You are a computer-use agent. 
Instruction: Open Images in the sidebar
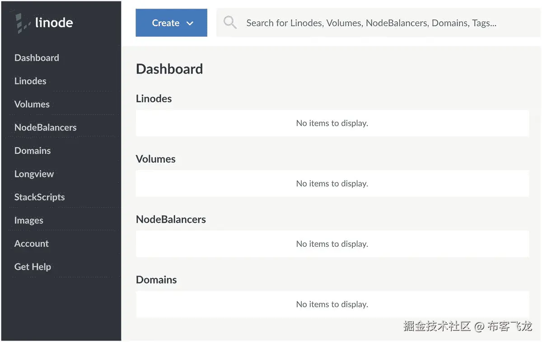(x=29, y=221)
